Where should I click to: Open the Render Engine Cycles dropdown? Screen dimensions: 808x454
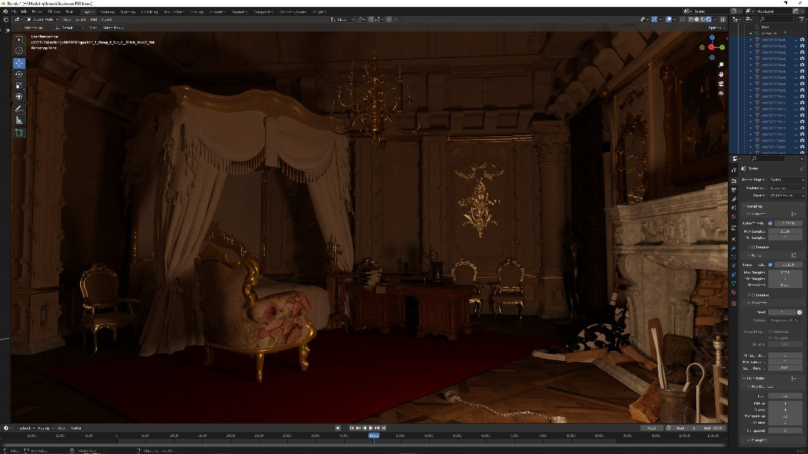tap(786, 180)
